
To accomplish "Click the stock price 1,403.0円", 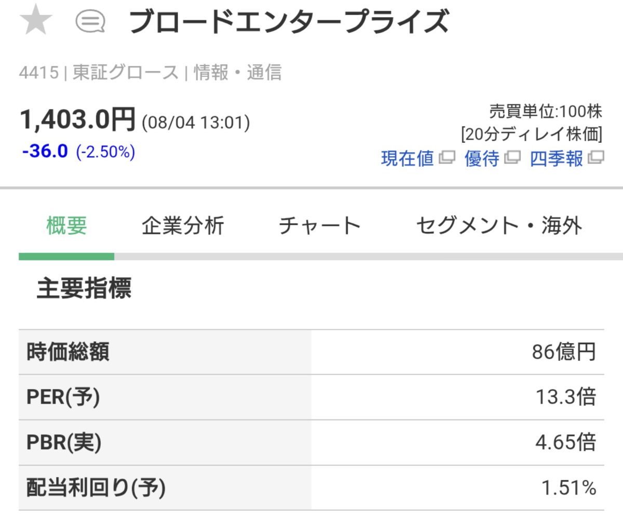I will click(x=78, y=120).
